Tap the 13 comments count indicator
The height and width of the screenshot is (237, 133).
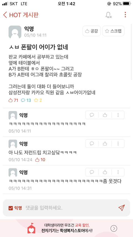coord(26,100)
